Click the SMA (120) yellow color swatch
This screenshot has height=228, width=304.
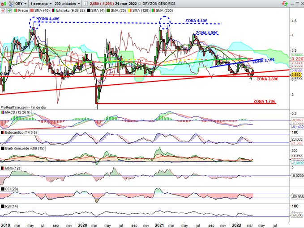coord(130,10)
